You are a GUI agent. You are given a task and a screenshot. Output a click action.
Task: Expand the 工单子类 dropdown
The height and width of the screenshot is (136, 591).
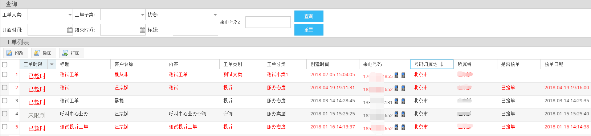tap(143, 15)
